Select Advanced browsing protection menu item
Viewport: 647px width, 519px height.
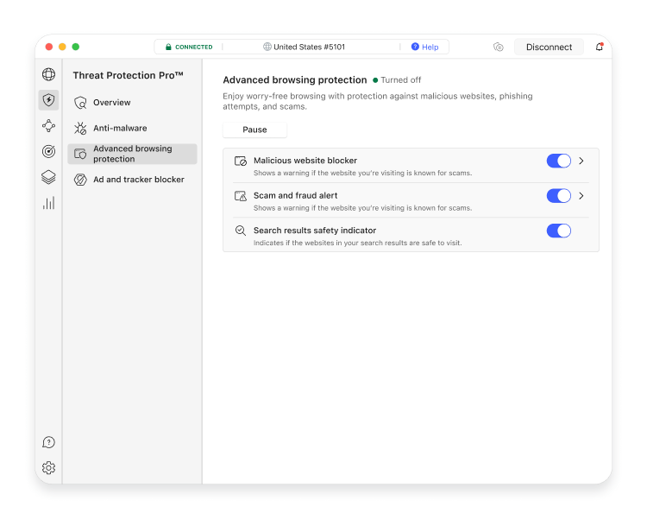point(132,154)
